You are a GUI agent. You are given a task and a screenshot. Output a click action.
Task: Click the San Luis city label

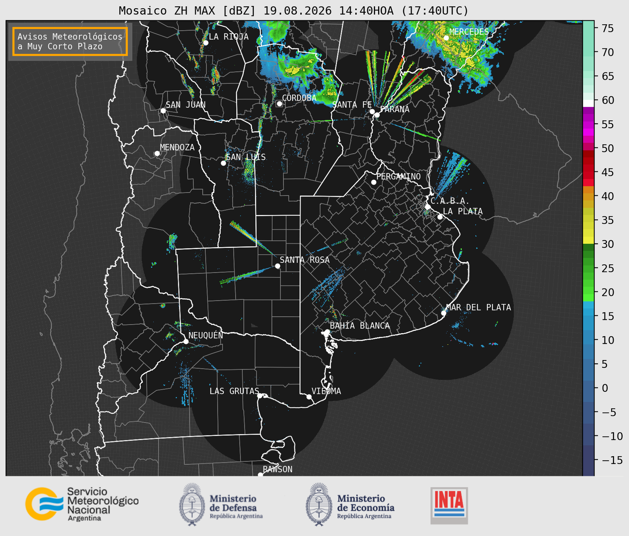coord(246,157)
